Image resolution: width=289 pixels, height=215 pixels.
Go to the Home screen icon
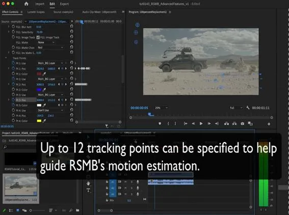coord(26,4)
